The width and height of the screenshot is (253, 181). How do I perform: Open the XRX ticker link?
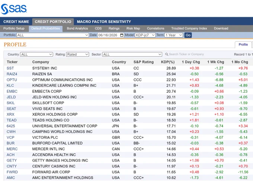[10, 114]
